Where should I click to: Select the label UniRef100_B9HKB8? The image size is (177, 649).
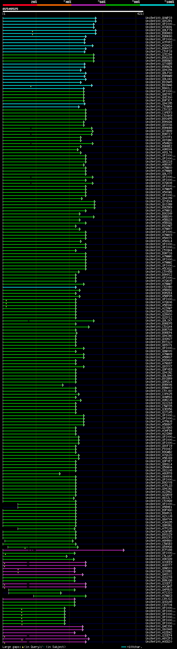click(x=159, y=128)
